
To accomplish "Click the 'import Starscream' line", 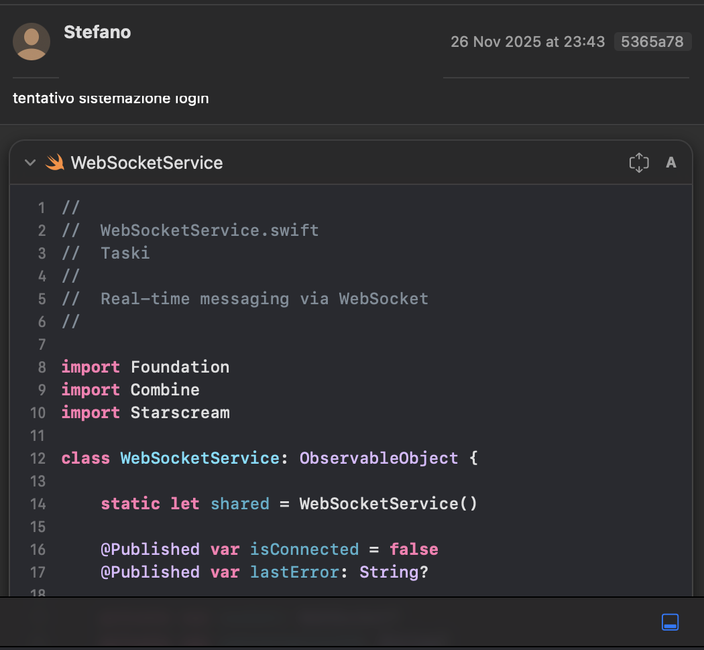I will [145, 412].
